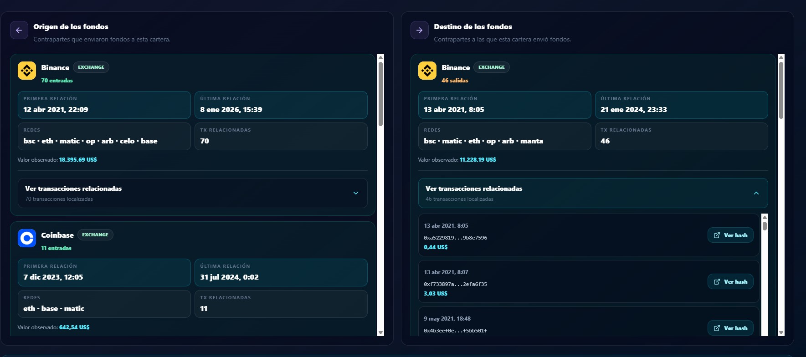Click the left arrow icon beside Origen de los fondos
Image resolution: width=806 pixels, height=357 pixels.
(x=19, y=30)
